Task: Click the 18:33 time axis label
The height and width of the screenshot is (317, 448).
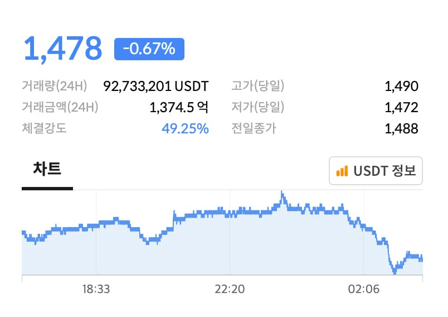Action: point(96,289)
